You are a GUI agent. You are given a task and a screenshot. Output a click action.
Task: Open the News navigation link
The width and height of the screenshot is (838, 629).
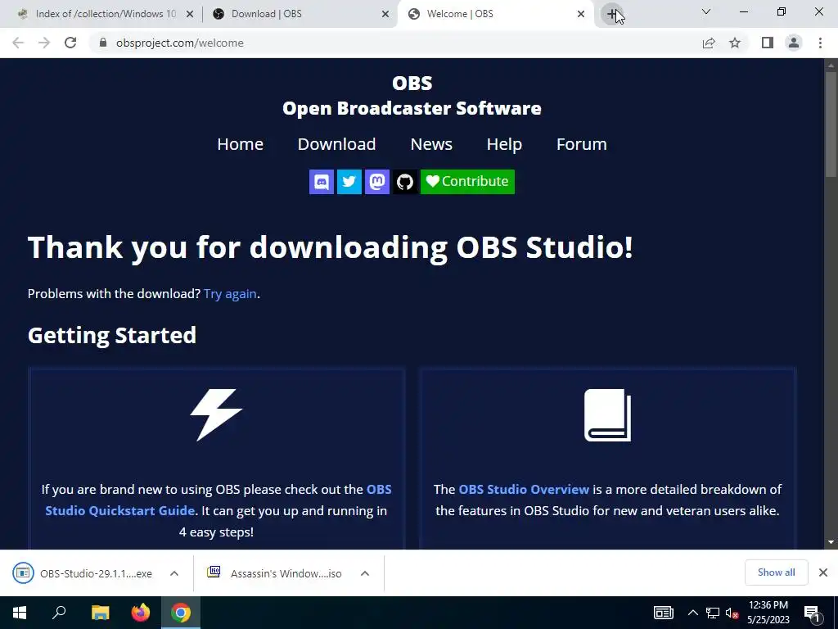click(431, 144)
